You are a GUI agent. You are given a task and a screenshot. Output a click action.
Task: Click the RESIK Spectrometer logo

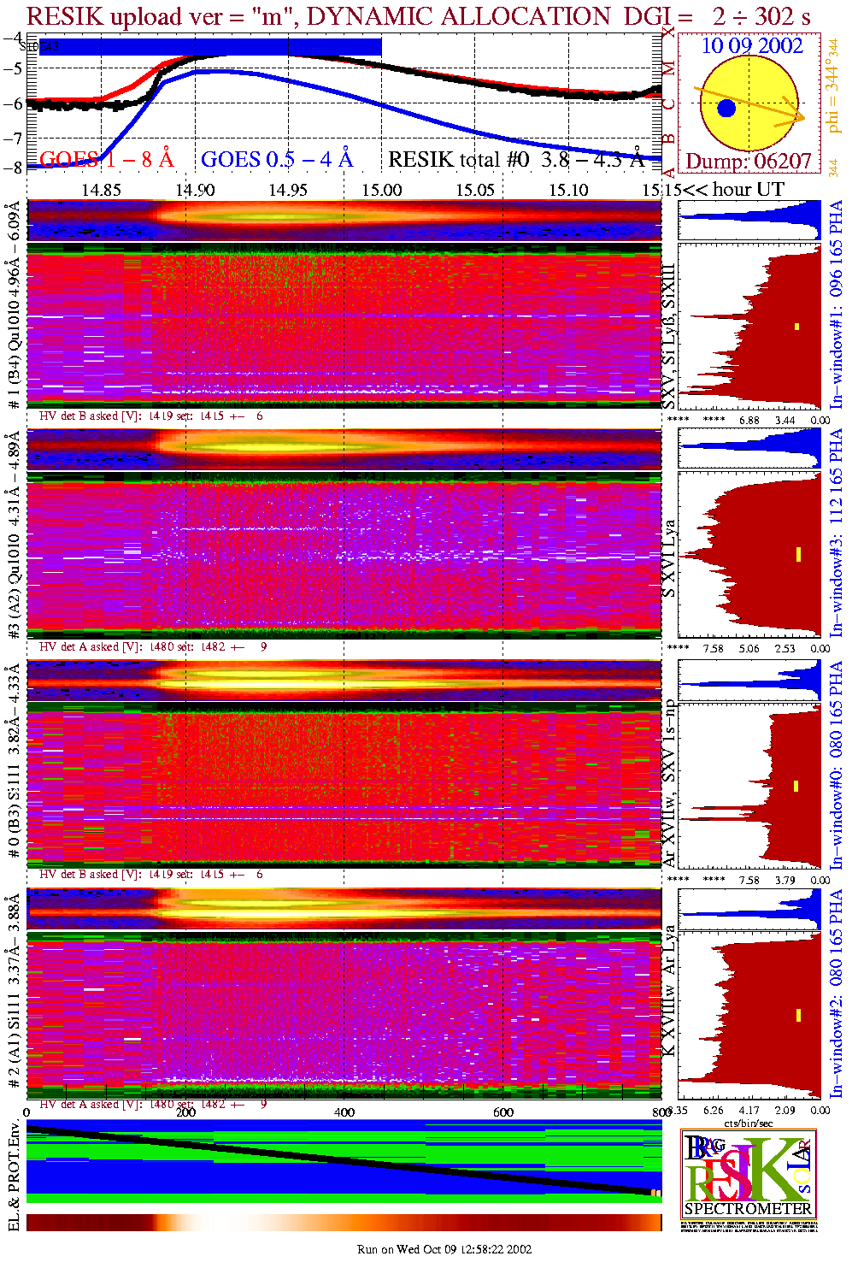click(x=749, y=1173)
